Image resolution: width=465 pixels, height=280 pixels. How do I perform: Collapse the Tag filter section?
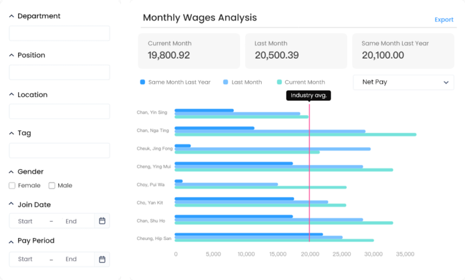(12, 133)
